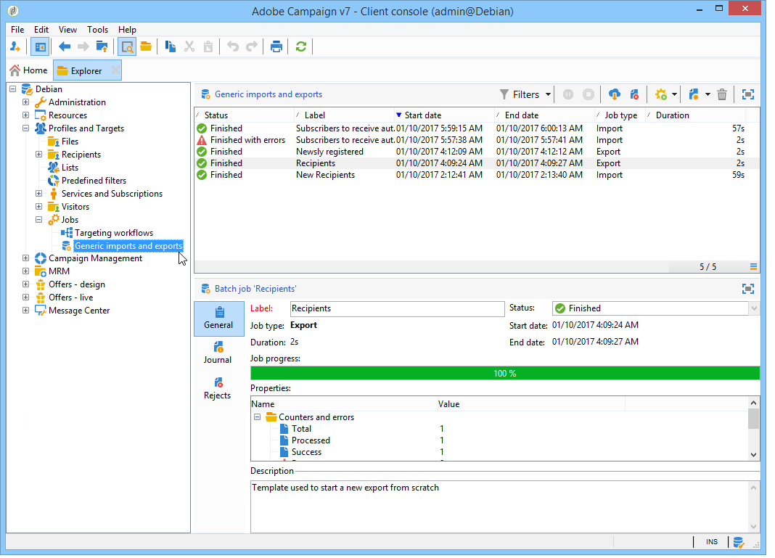The width and height of the screenshot is (775, 558).
Task: Click the parent folder up-arrow icon
Action: click(102, 47)
